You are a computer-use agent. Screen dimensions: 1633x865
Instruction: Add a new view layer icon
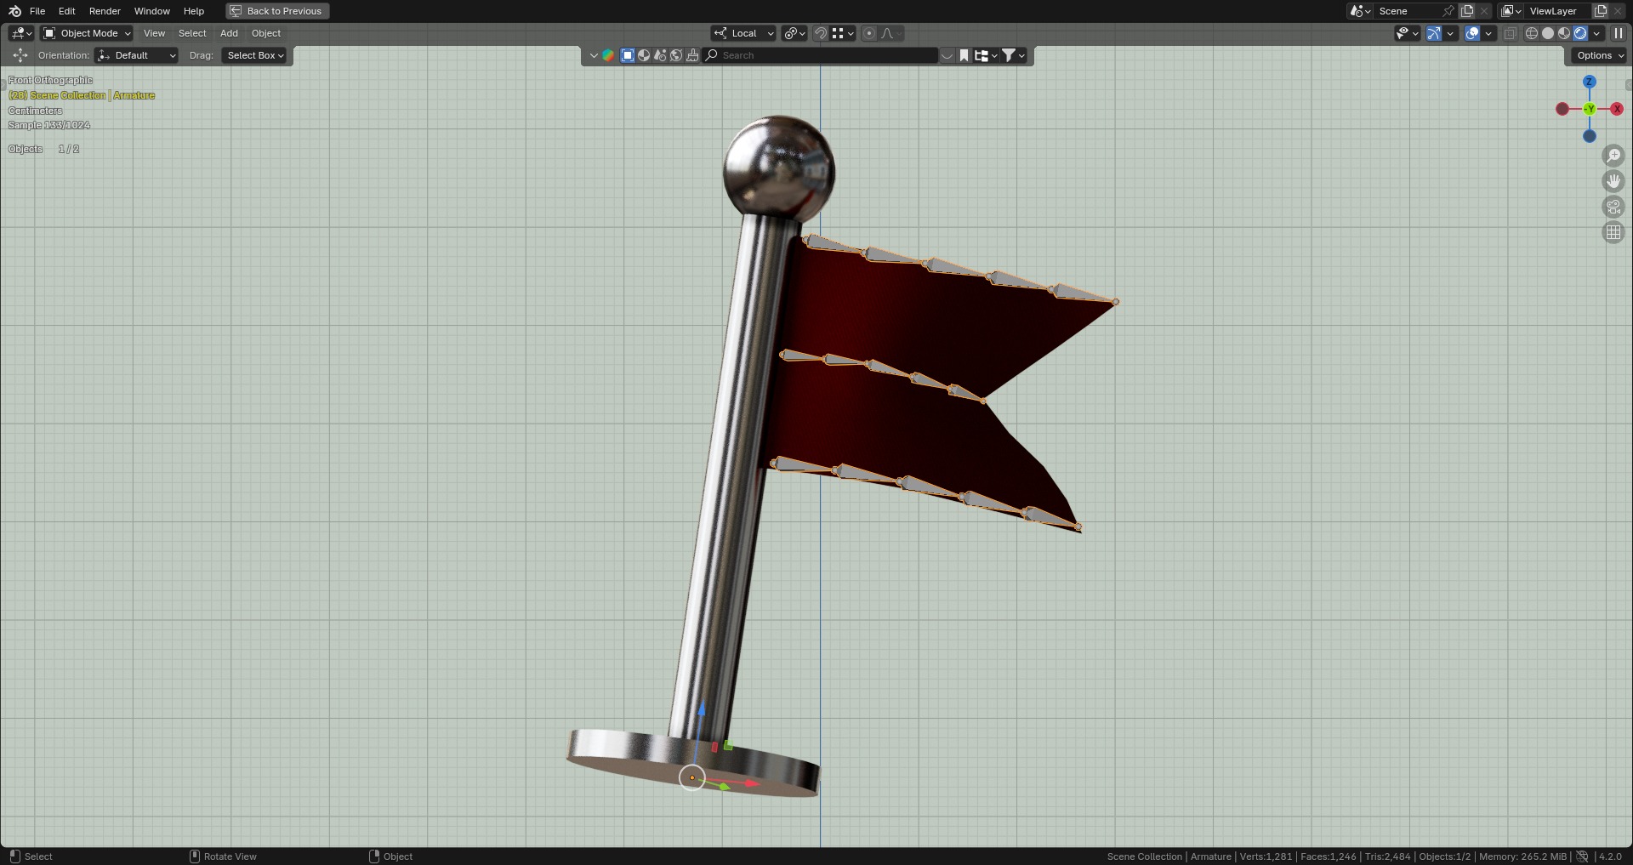pos(1601,11)
